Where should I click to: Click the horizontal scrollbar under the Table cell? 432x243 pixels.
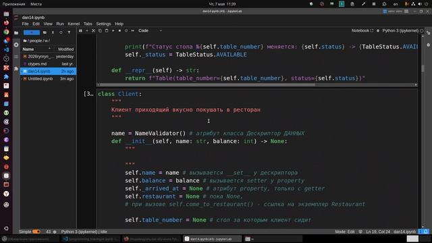[x=206, y=85]
